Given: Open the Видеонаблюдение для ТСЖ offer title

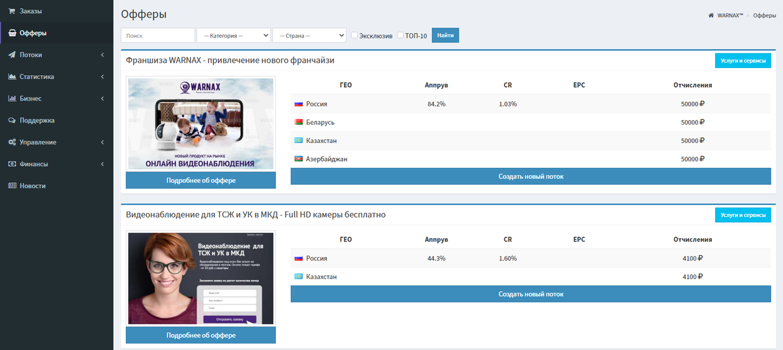Looking at the screenshot, I should click(256, 214).
